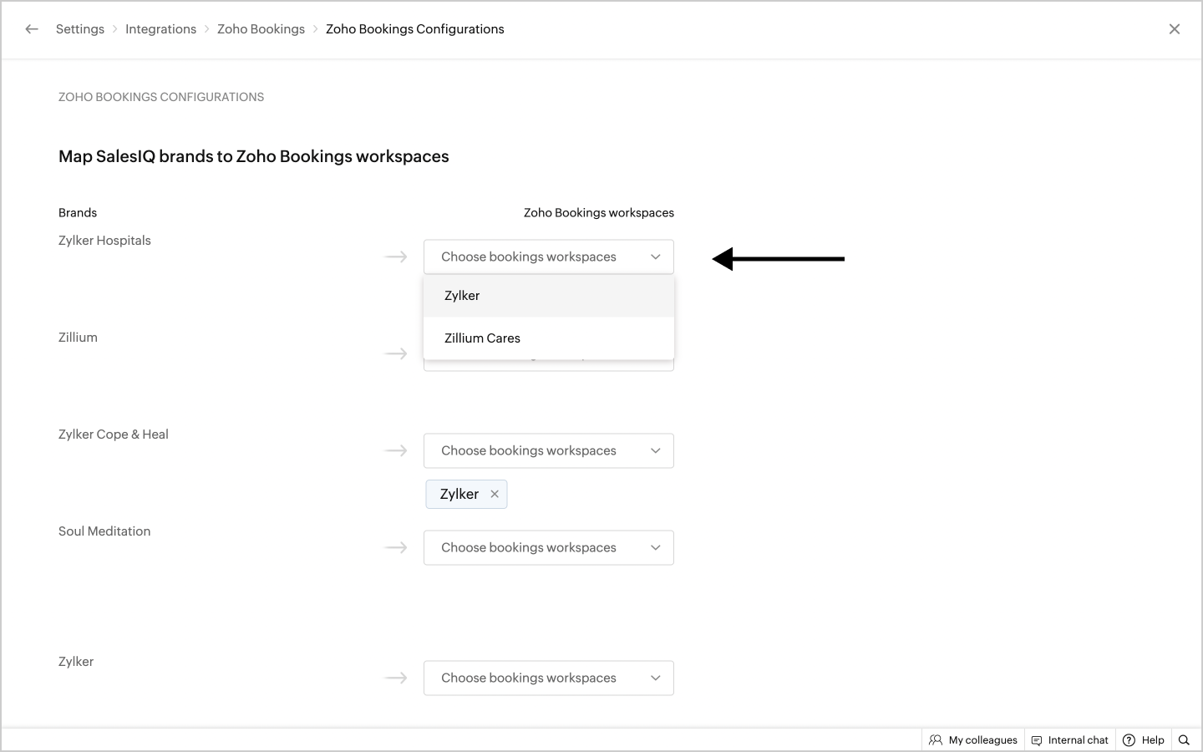Image resolution: width=1203 pixels, height=752 pixels.
Task: Click the Zylker Hospitals brand label
Action: tap(104, 241)
